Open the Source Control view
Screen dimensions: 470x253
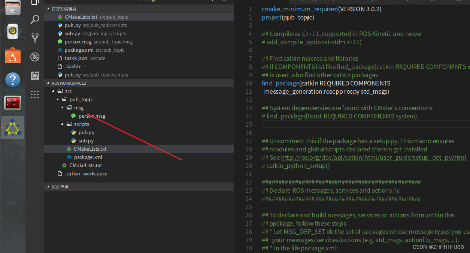pos(35,38)
